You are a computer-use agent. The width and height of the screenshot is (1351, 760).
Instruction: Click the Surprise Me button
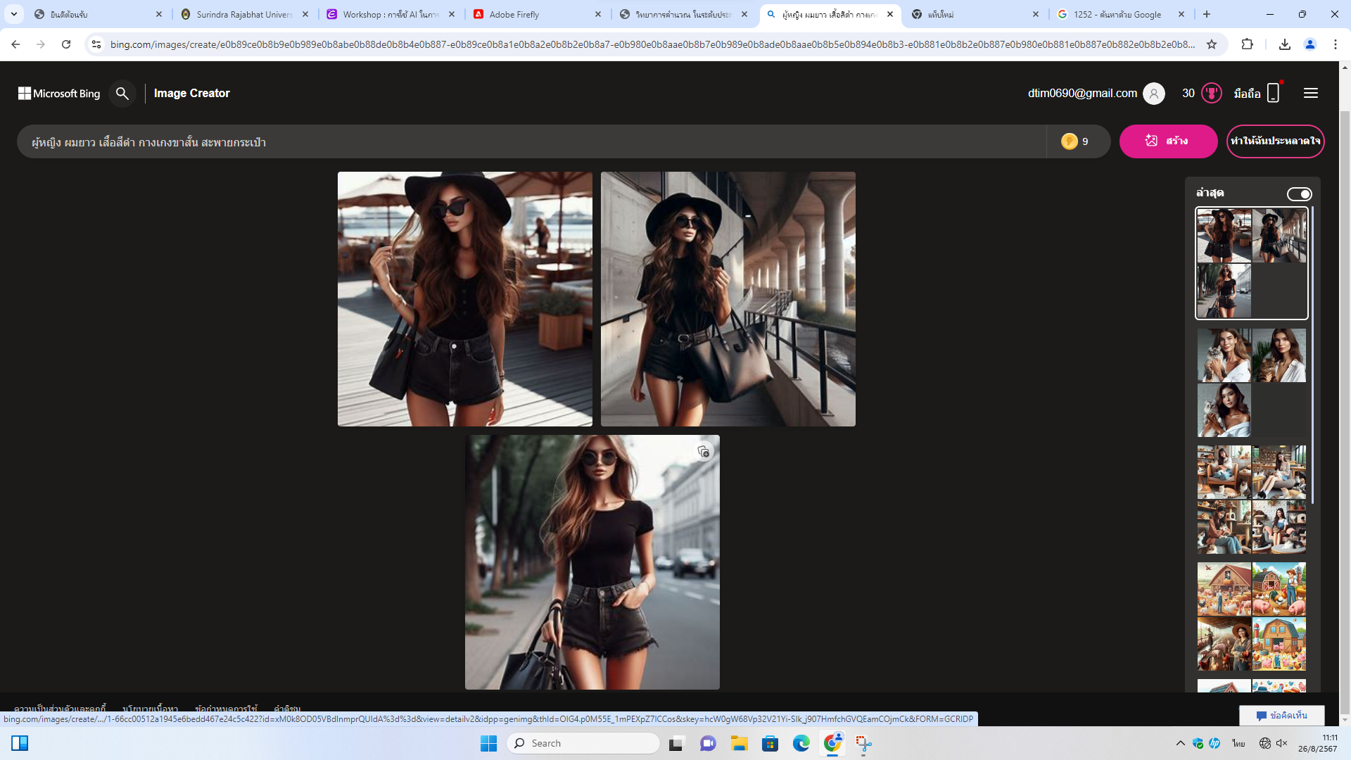click(x=1275, y=141)
